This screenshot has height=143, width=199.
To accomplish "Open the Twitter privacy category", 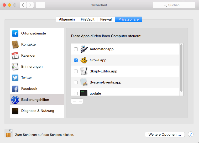I will point(27,78).
